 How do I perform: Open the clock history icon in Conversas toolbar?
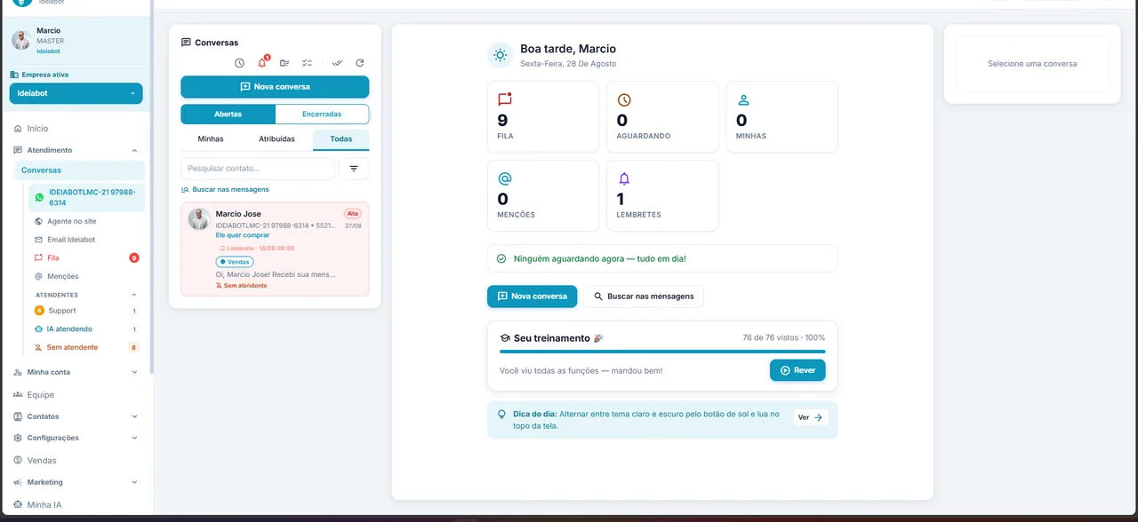(x=239, y=63)
